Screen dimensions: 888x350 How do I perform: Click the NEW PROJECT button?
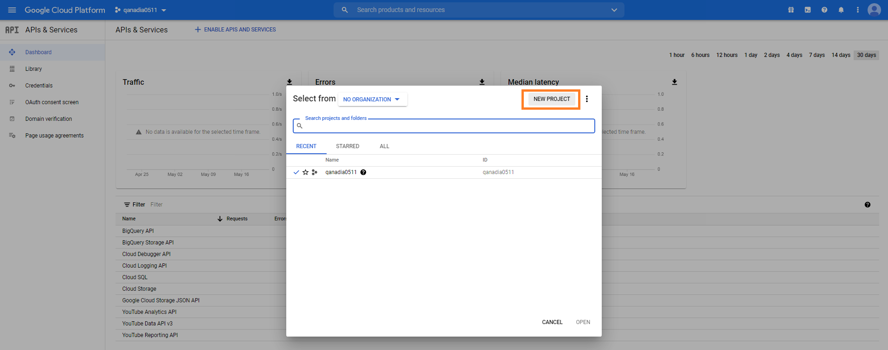pos(552,99)
